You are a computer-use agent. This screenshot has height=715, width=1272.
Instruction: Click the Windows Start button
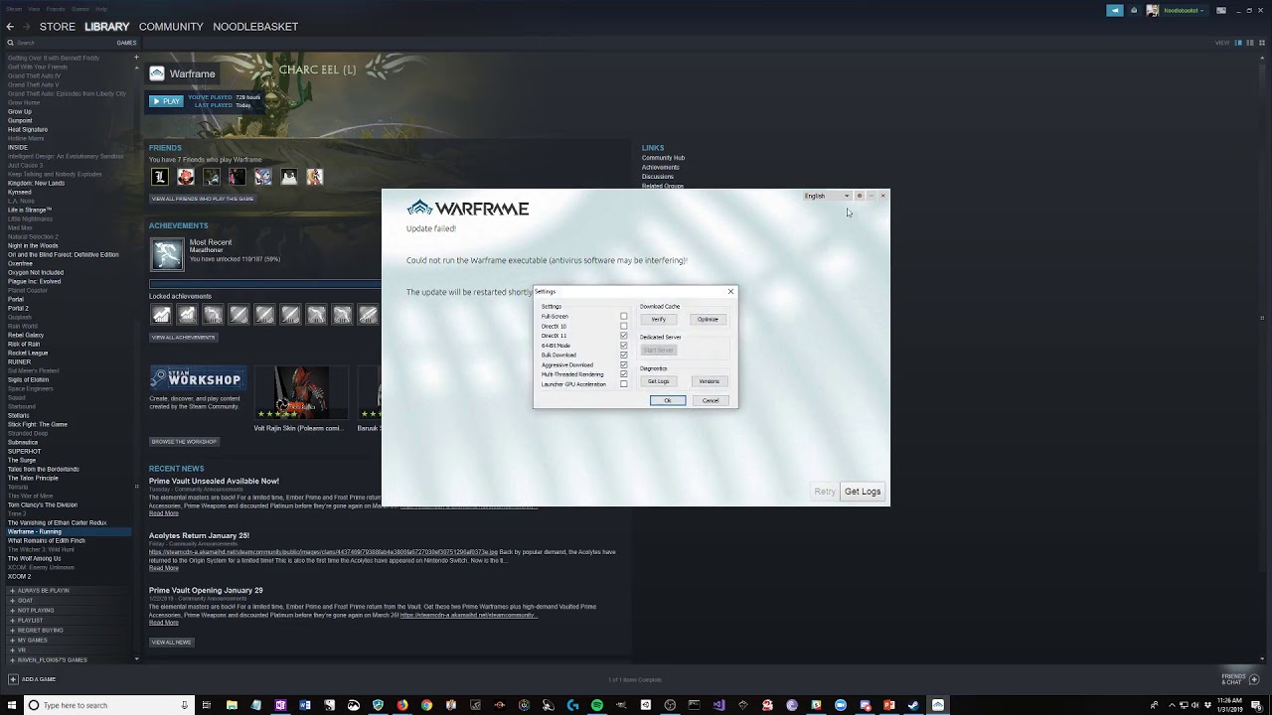click(x=10, y=705)
